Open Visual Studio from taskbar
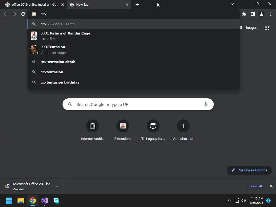The image size is (276, 207). 44,201
